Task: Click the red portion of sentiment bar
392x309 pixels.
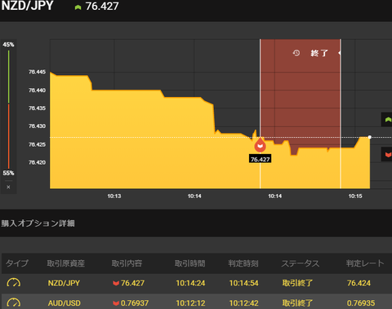Action: (x=8, y=136)
